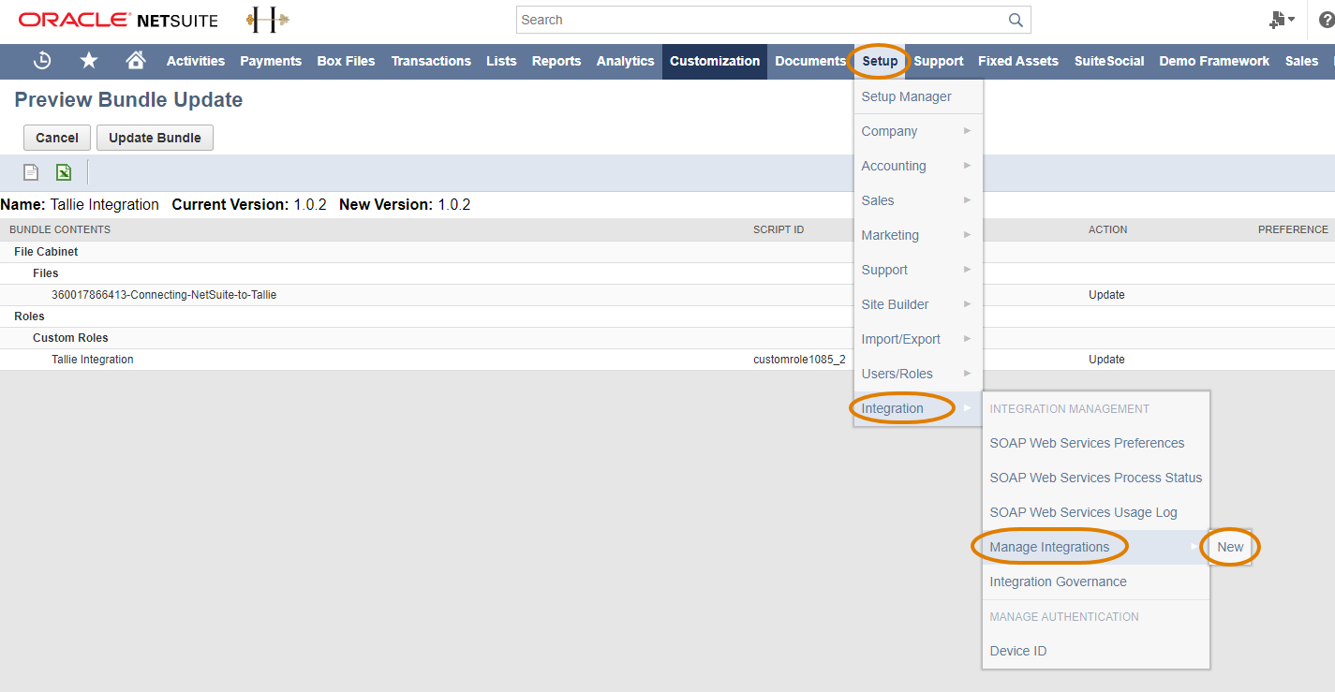Expand the Site Builder submenu arrow
The width and height of the screenshot is (1335, 692).
coord(968,304)
